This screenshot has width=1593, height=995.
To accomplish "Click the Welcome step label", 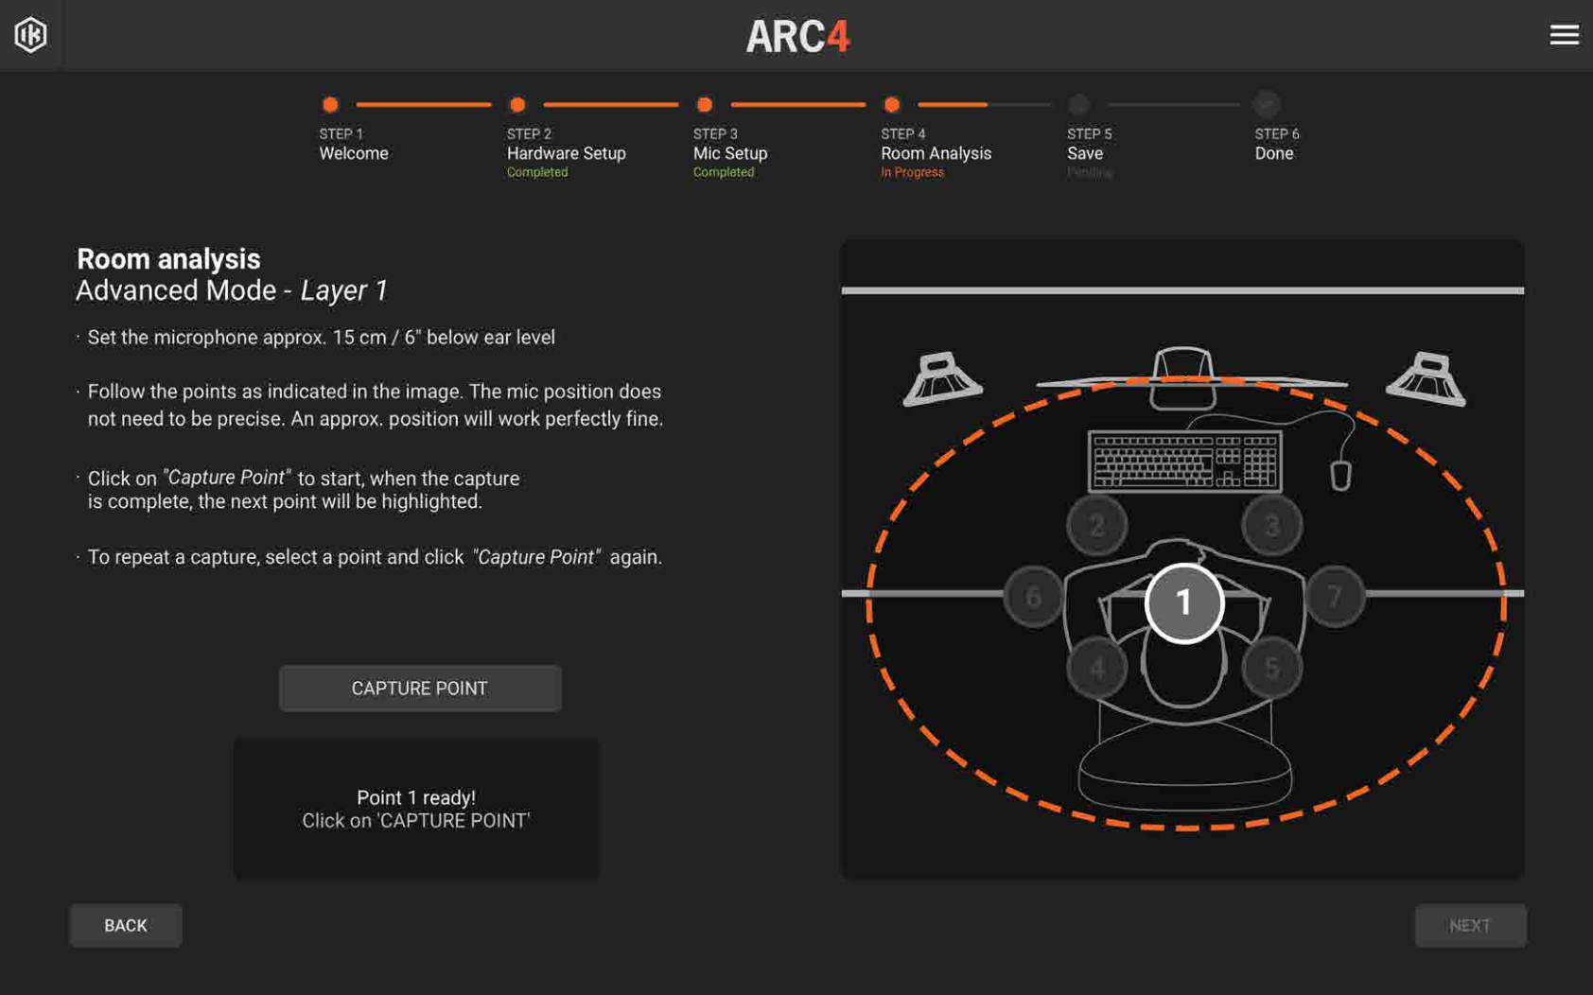I will pyautogui.click(x=354, y=153).
